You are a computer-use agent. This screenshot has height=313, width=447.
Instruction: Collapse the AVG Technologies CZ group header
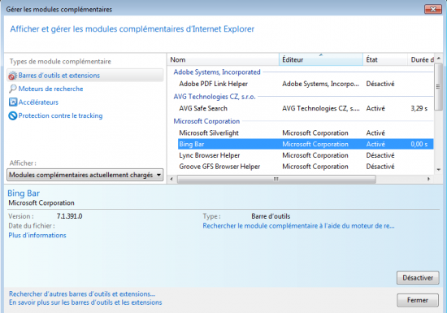[x=215, y=97]
